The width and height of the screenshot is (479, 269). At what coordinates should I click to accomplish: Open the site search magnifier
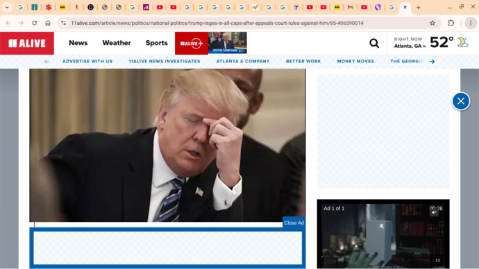[374, 43]
